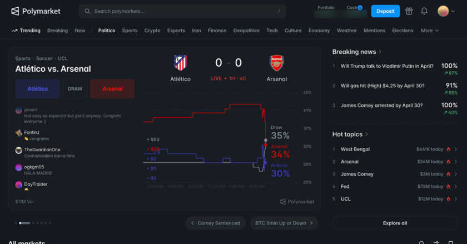467x244 pixels.
Task: Click the Polymarket logo in header
Action: click(34, 11)
